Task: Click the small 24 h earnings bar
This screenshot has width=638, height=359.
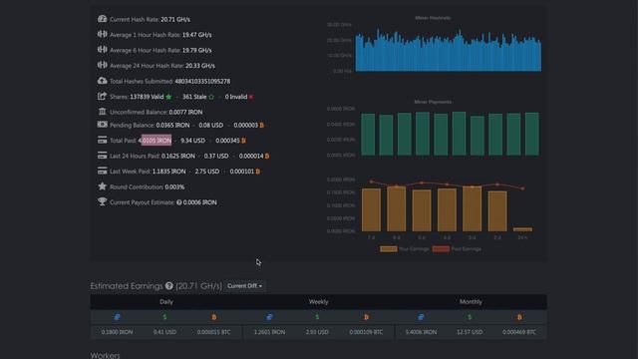Action: pos(522,229)
